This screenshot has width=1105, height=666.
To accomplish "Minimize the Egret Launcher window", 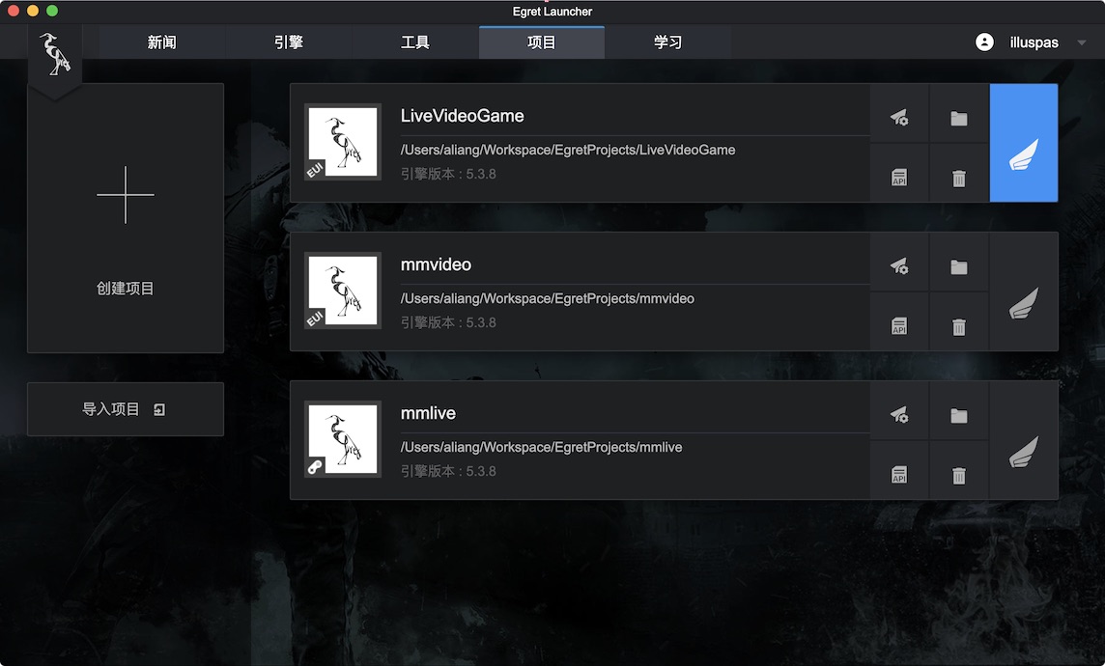I will click(x=33, y=11).
